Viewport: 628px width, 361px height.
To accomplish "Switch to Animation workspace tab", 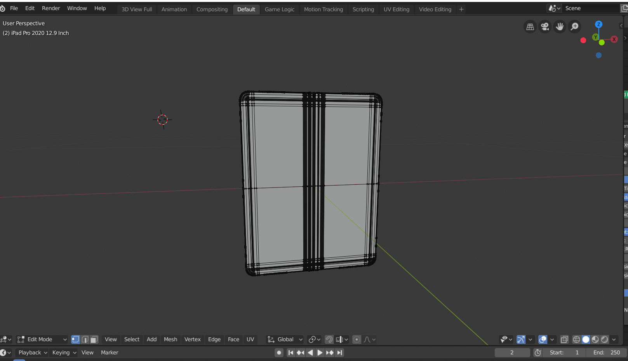I will (174, 9).
